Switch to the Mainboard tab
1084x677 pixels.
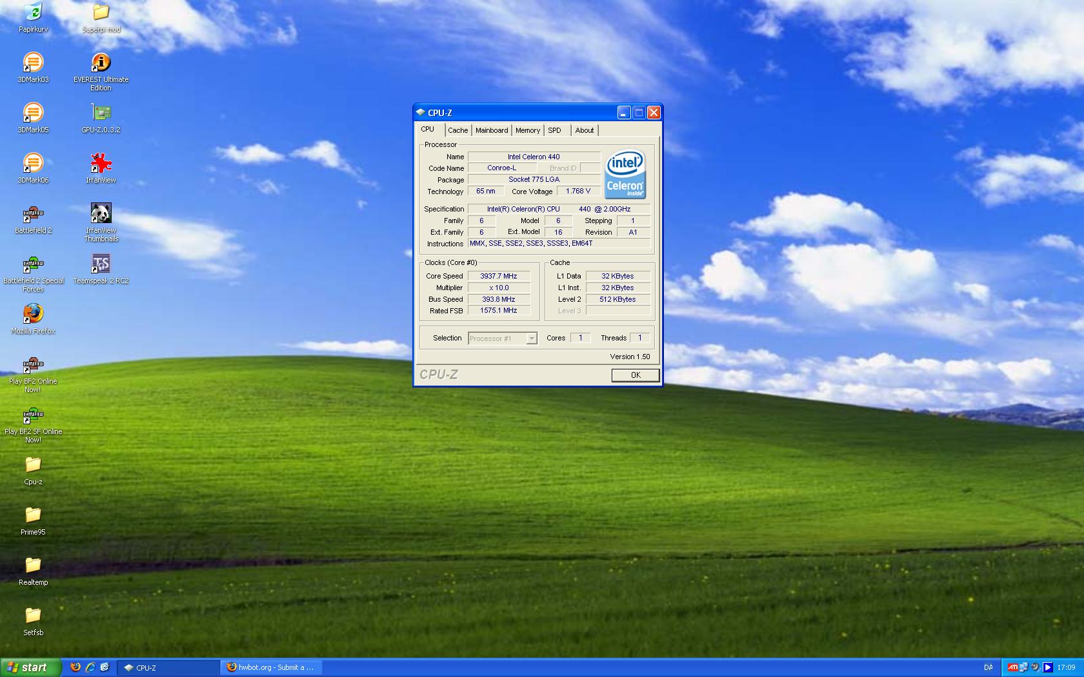click(492, 130)
